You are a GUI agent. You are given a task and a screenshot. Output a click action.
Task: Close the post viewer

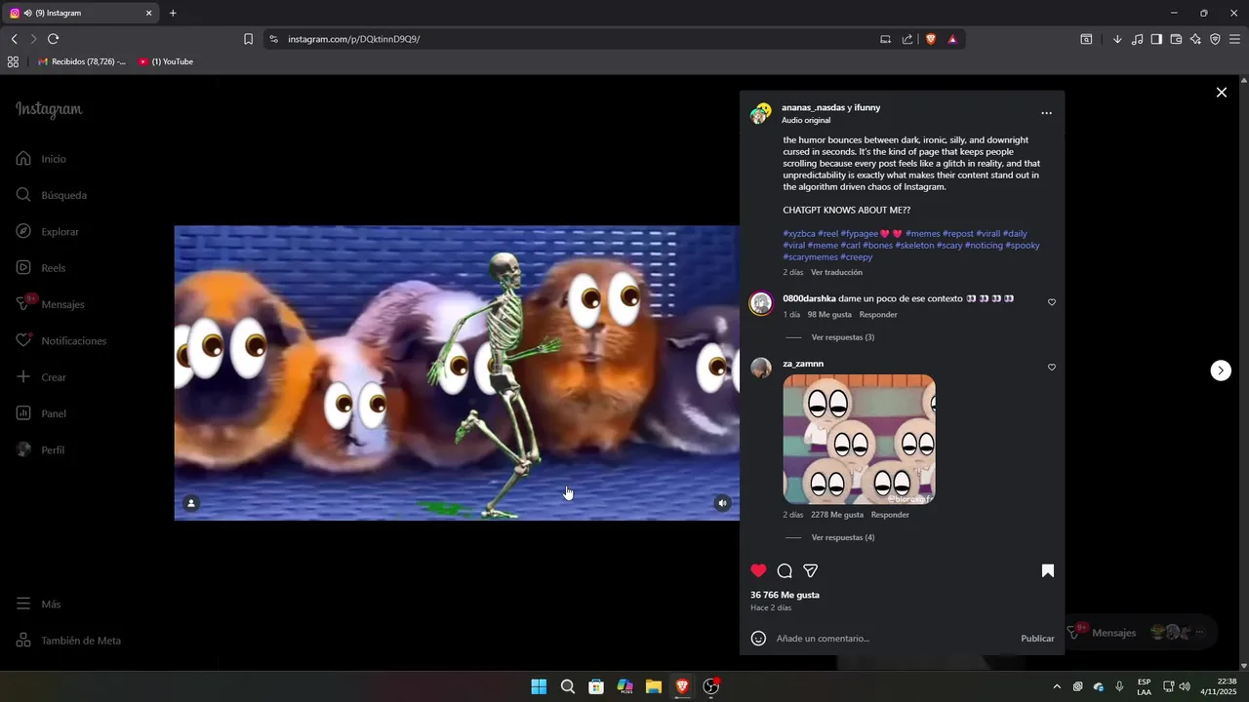pyautogui.click(x=1221, y=93)
